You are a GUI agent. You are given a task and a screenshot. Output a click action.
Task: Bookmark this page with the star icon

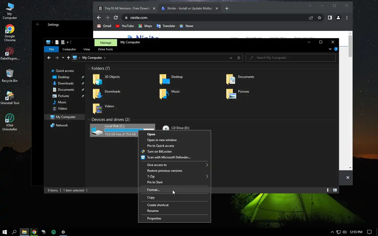click(x=319, y=18)
